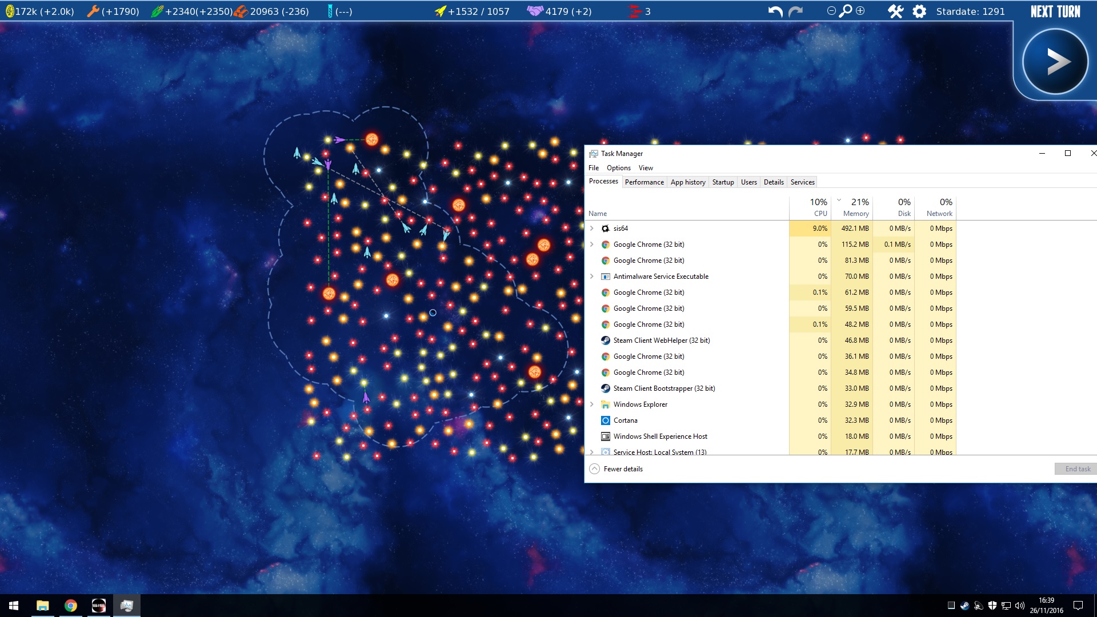Sort processes by Name column
Viewport: 1097px width, 617px height.
coord(687,208)
